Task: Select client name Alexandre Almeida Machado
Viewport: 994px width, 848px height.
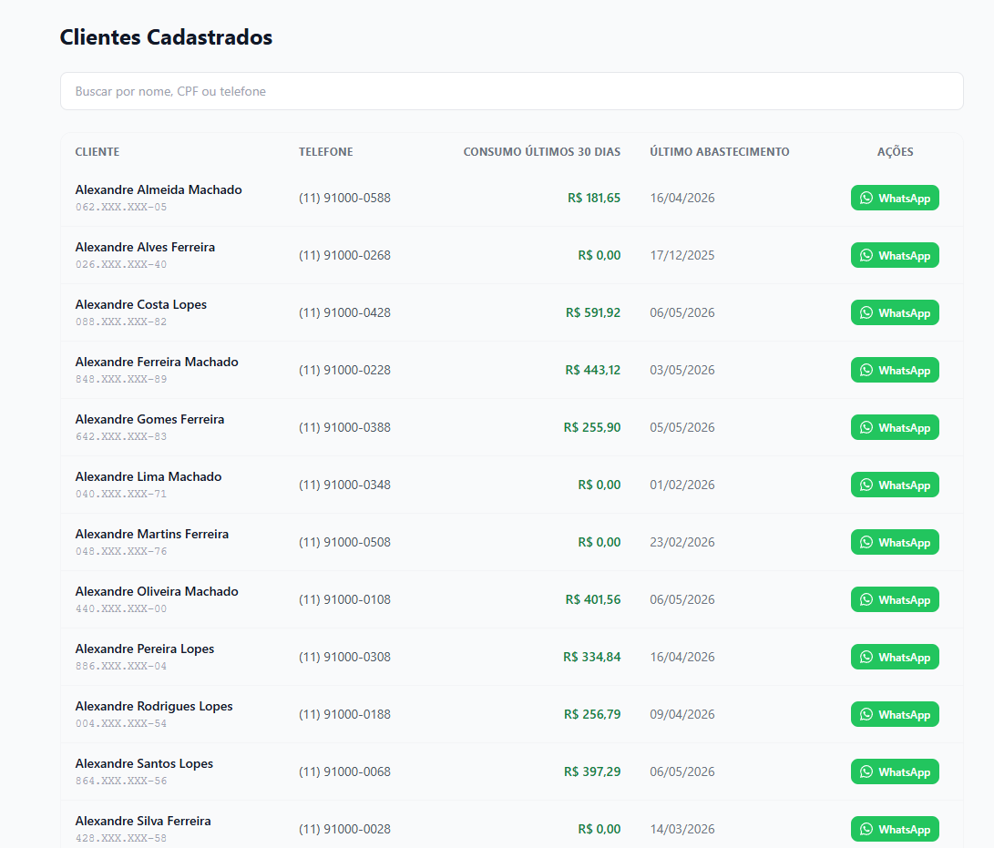Action: 159,189
